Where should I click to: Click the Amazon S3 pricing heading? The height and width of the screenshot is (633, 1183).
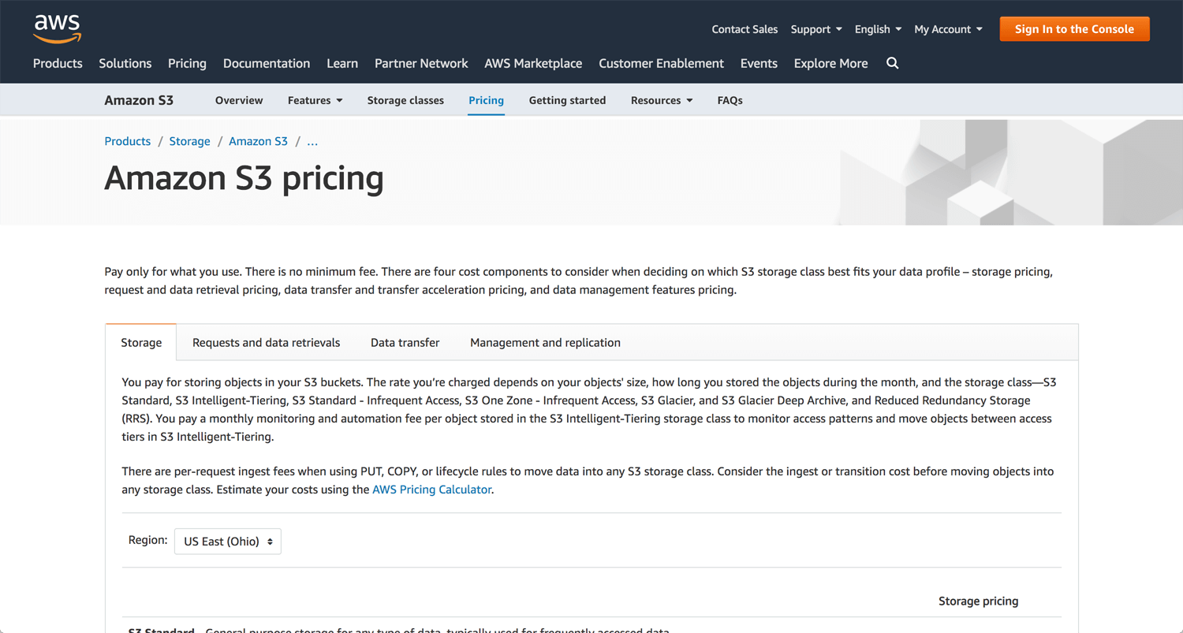pyautogui.click(x=244, y=178)
